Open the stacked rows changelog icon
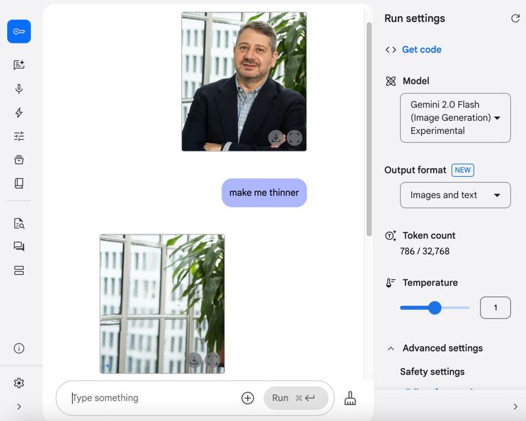Screen dimensions: 526x421 point(19,271)
